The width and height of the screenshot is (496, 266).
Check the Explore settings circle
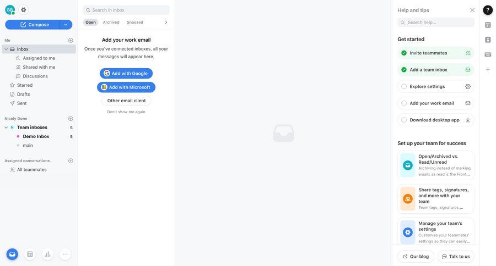[404, 86]
